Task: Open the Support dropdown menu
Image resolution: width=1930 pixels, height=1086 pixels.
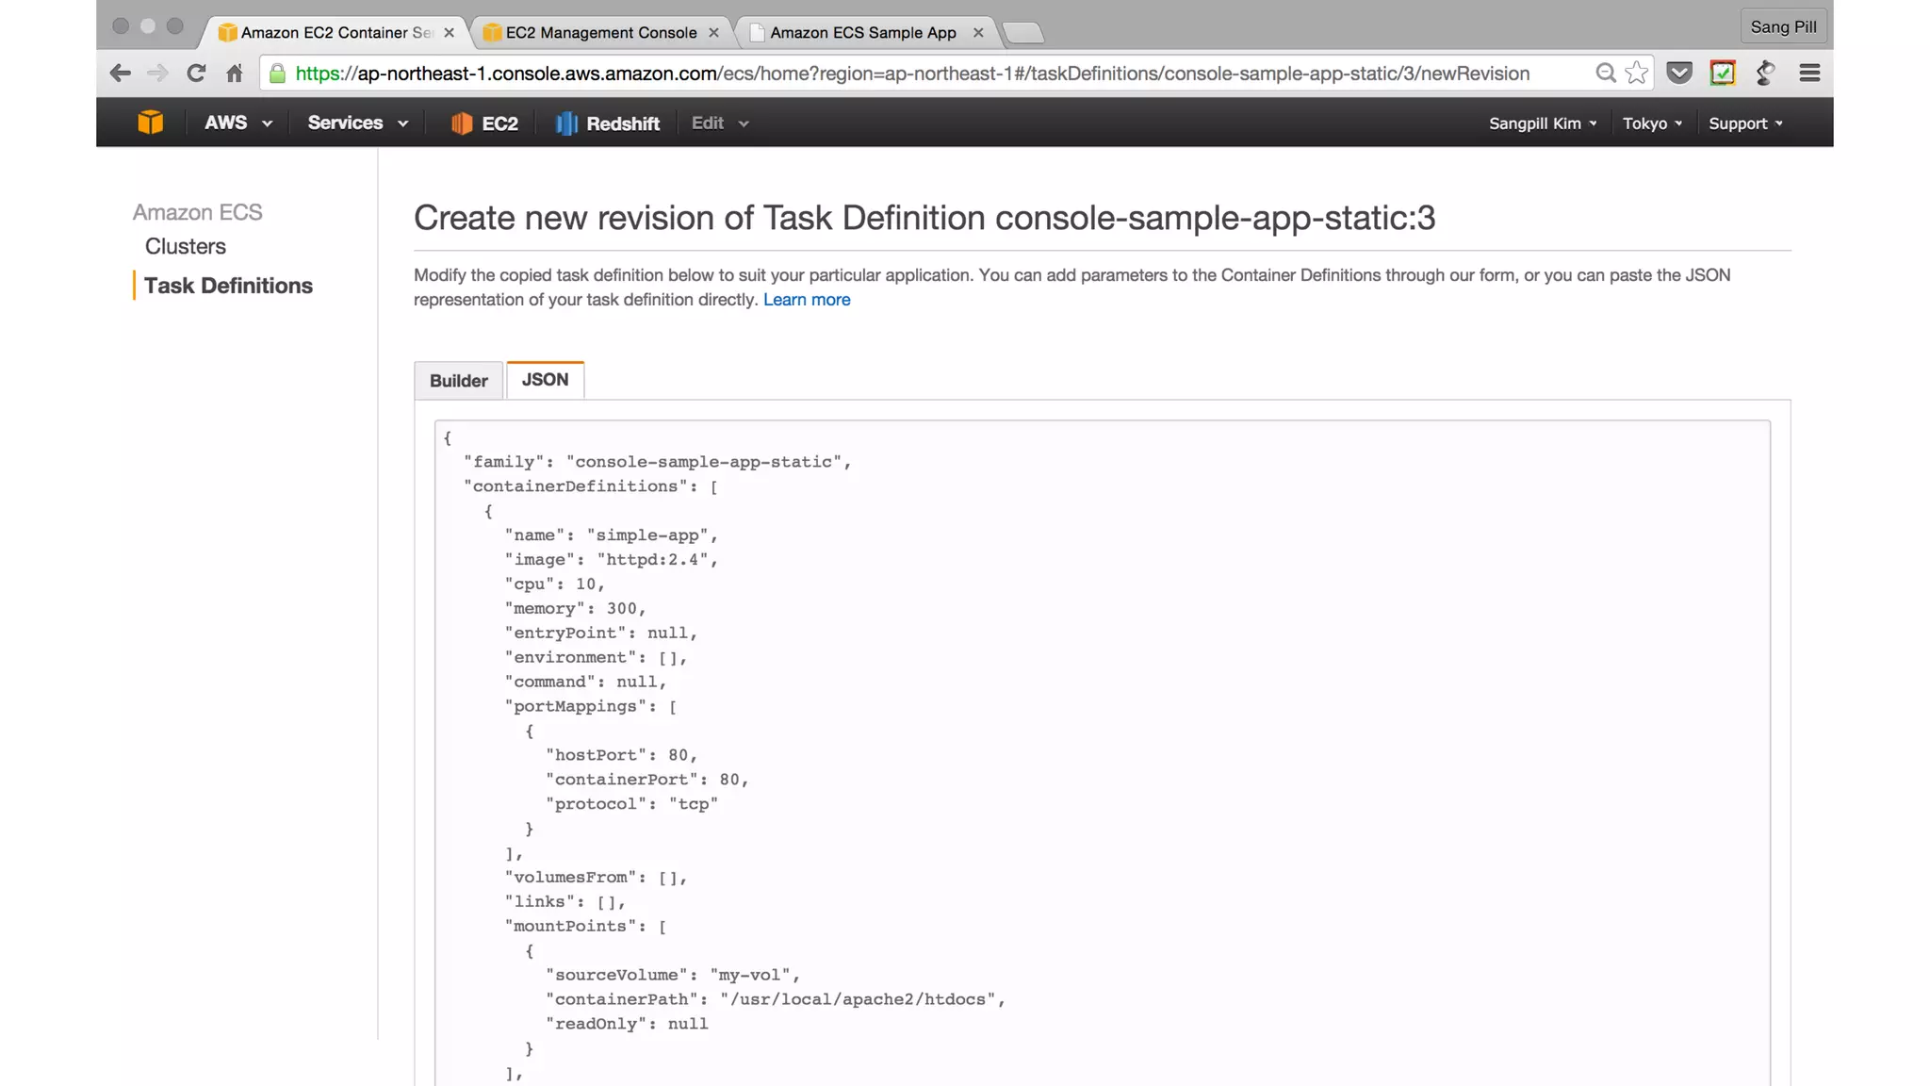Action: (x=1745, y=123)
